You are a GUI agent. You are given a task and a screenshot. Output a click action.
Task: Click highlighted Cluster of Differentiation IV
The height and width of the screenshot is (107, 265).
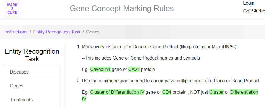(x=117, y=92)
